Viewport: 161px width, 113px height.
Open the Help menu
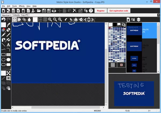35,6
